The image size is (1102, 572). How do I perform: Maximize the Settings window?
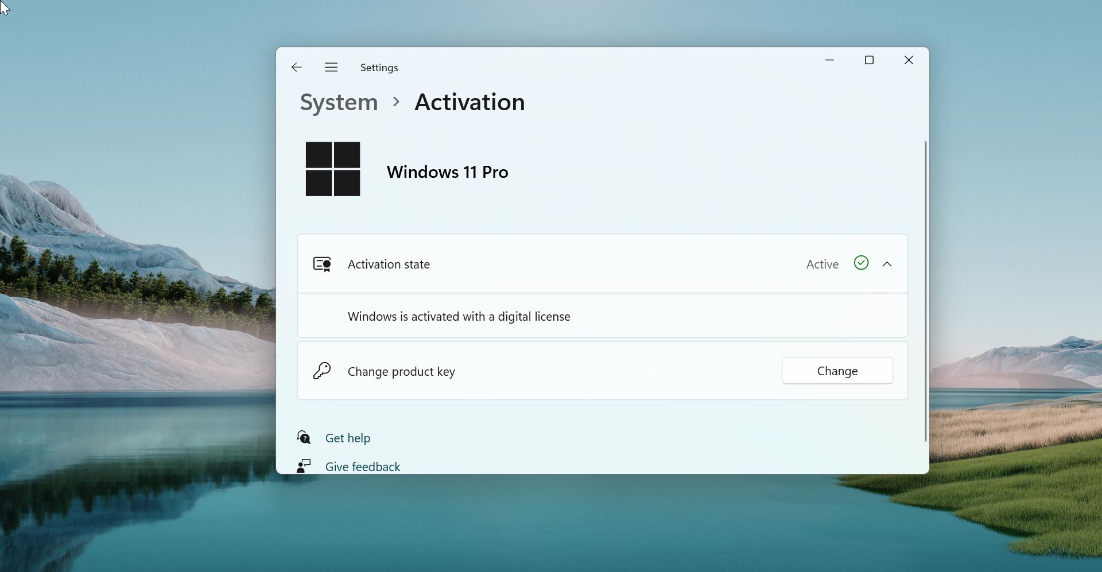coord(869,60)
